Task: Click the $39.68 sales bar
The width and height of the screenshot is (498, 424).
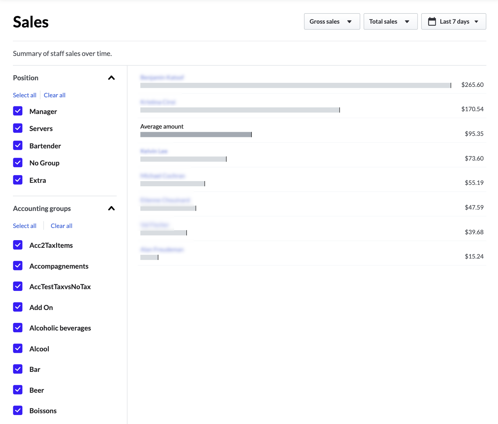Action: pos(164,233)
